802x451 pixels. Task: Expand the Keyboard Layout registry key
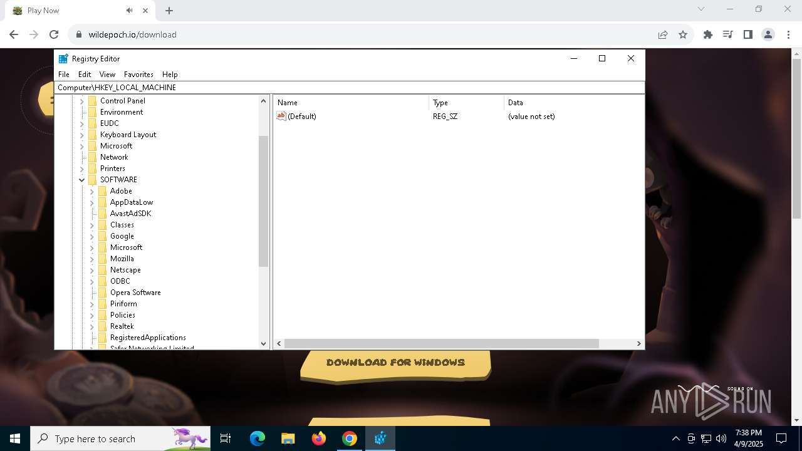(81, 135)
